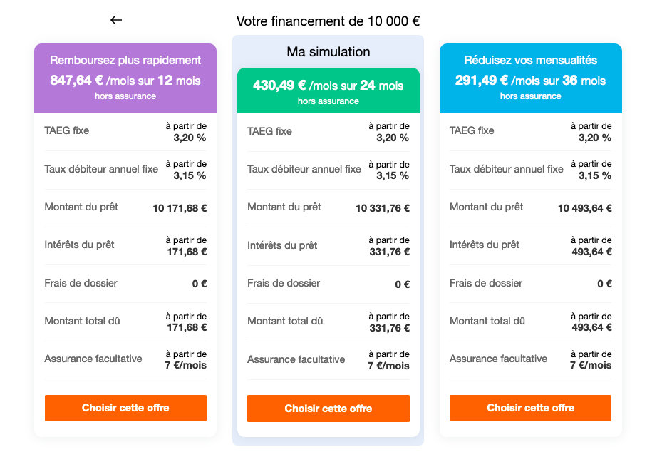Select the blue 'Réduisez vos mensualités' header
The image size is (657, 452).
point(530,78)
